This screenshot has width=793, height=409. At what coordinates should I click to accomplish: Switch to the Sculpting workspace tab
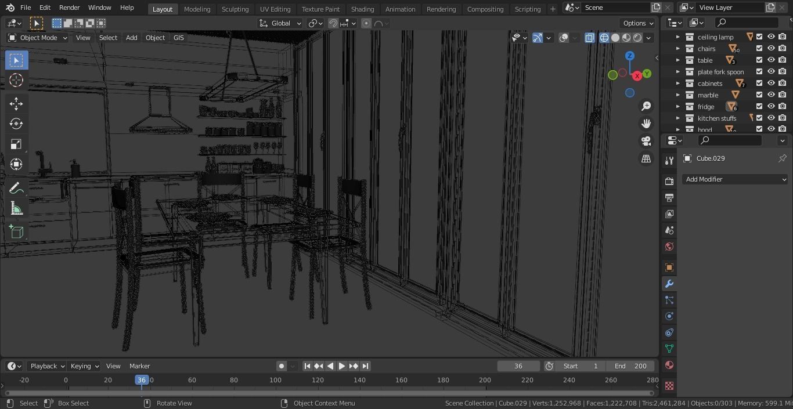(x=235, y=9)
